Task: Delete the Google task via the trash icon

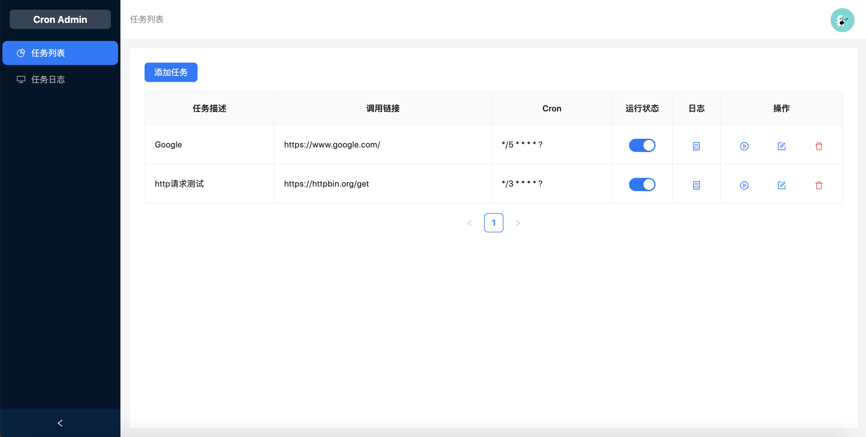Action: point(819,146)
